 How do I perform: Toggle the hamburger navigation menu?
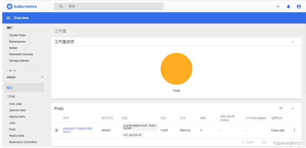pos(8,18)
